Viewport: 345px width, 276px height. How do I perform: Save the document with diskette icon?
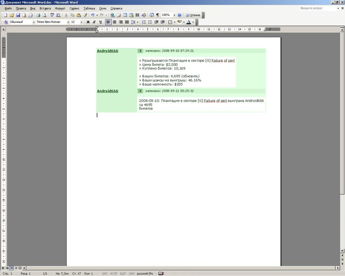[x=18, y=15]
